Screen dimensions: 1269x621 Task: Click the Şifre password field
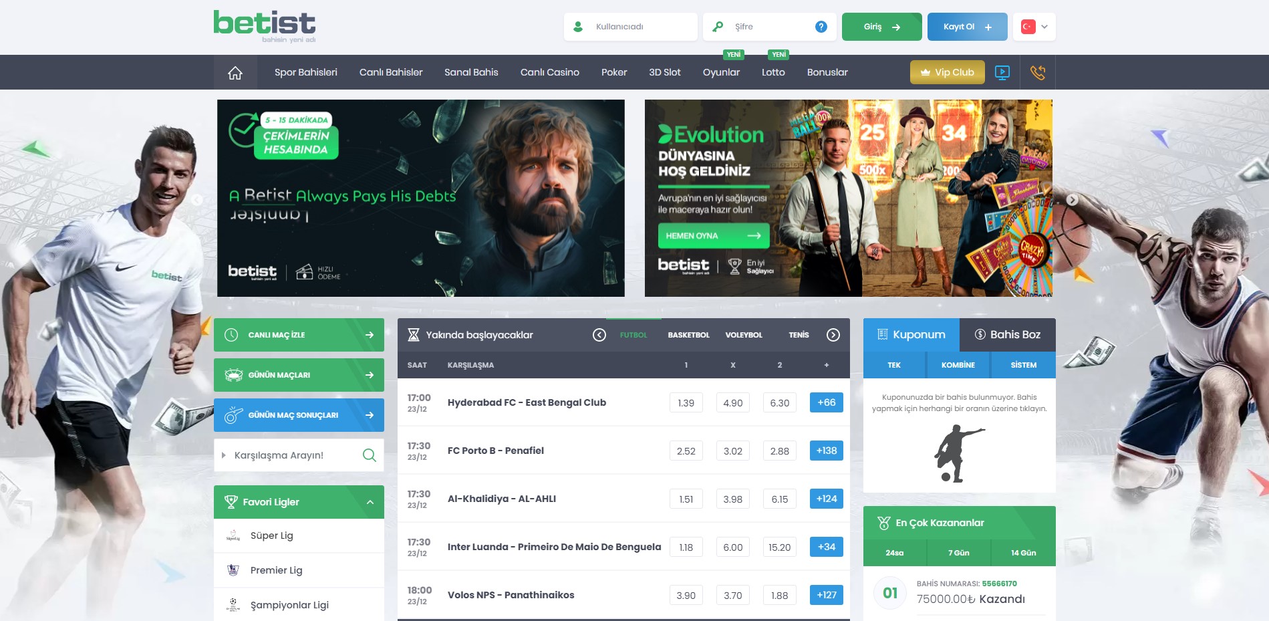click(770, 27)
